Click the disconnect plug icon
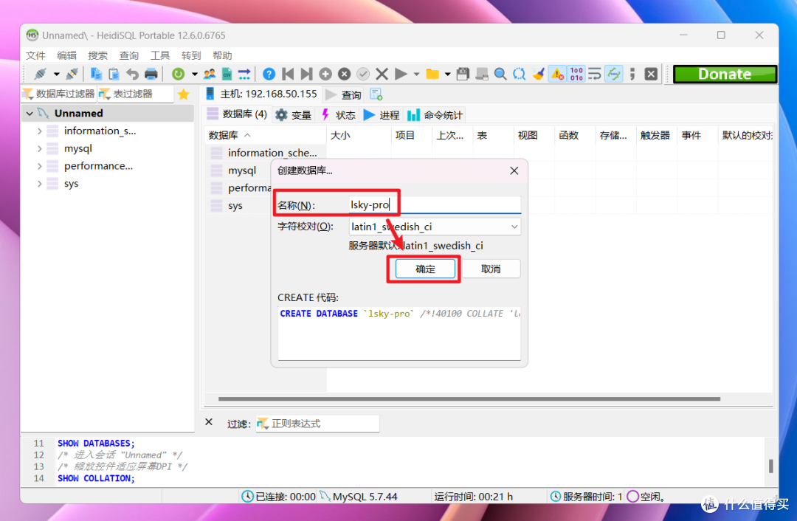This screenshot has height=521, width=797. coord(72,75)
